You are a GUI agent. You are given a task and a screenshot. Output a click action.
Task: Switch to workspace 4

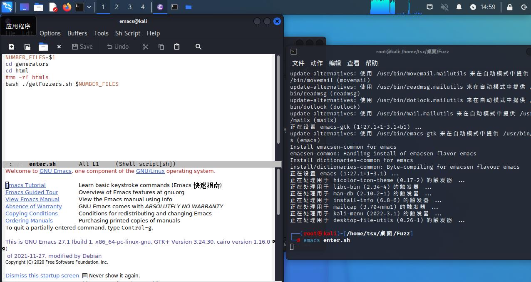(143, 7)
